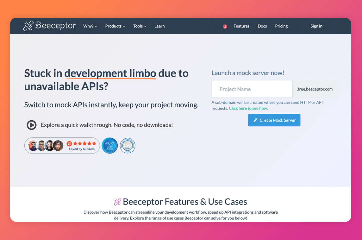Play the quick walkthrough video icon

(32, 125)
